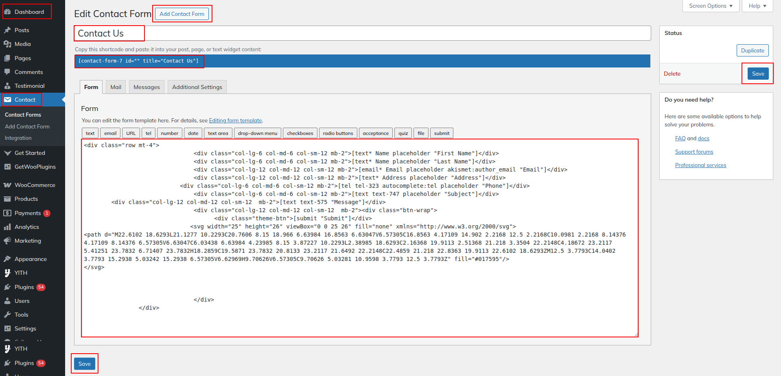Click the Tools wrench icon
The width and height of the screenshot is (781, 376).
7,315
